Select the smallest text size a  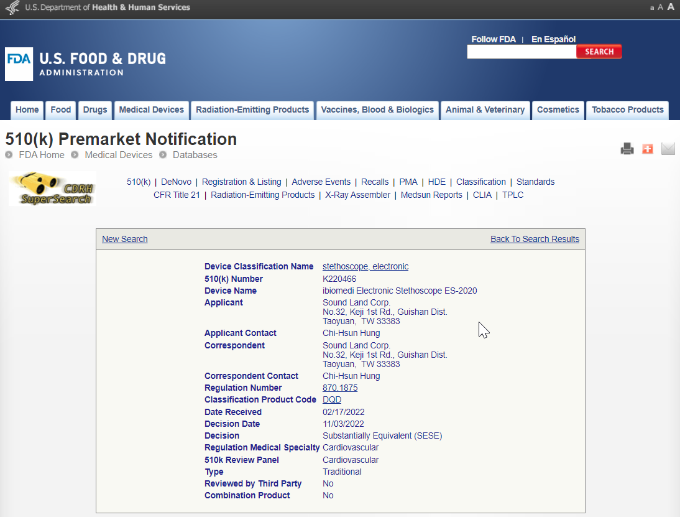652,8
